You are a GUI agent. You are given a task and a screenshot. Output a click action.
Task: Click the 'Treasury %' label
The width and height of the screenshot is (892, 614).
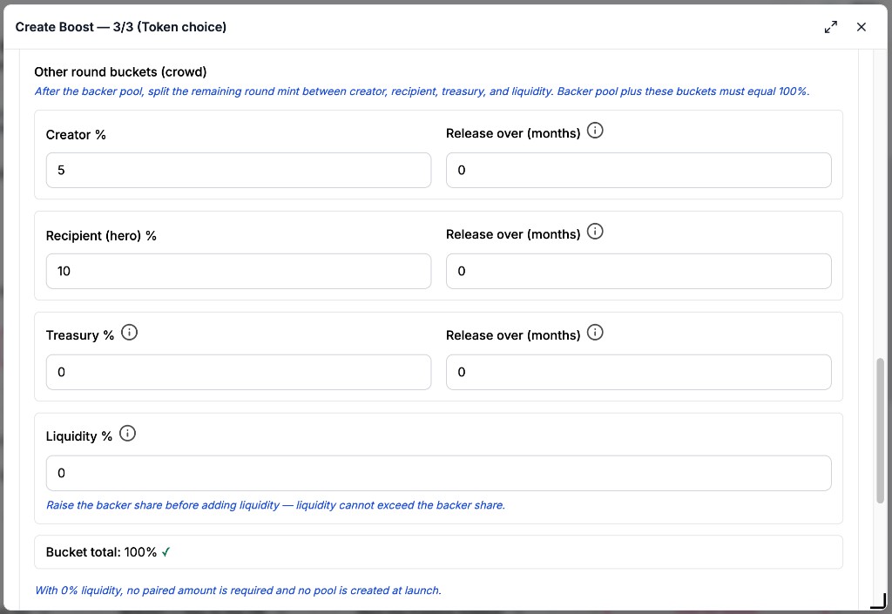pyautogui.click(x=79, y=335)
